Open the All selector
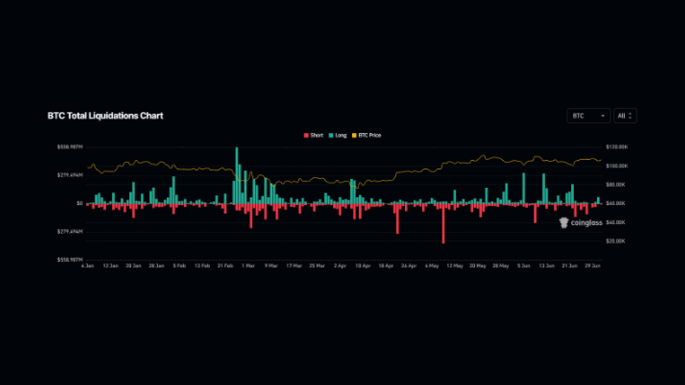The image size is (685, 385). [624, 116]
